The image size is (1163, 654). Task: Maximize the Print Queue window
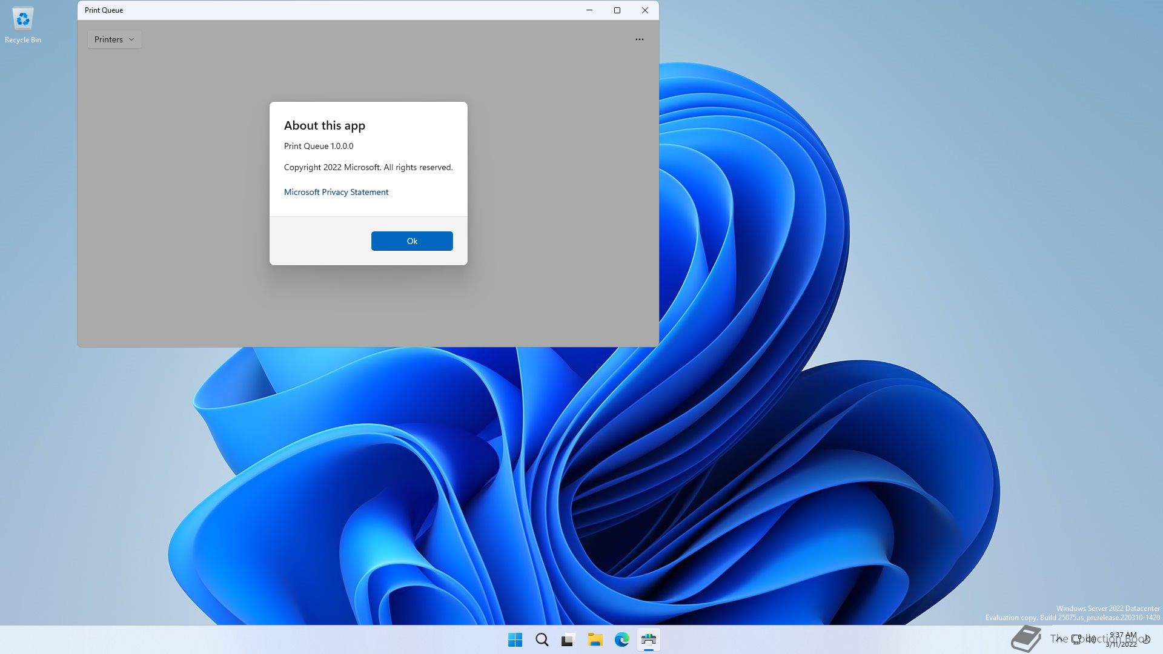[617, 10]
